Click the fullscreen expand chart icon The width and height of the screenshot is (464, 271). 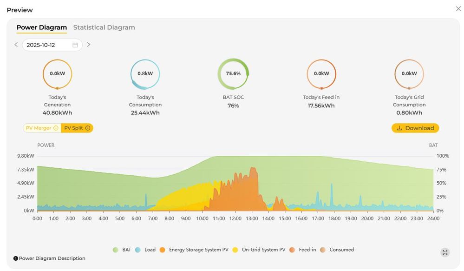point(445,252)
